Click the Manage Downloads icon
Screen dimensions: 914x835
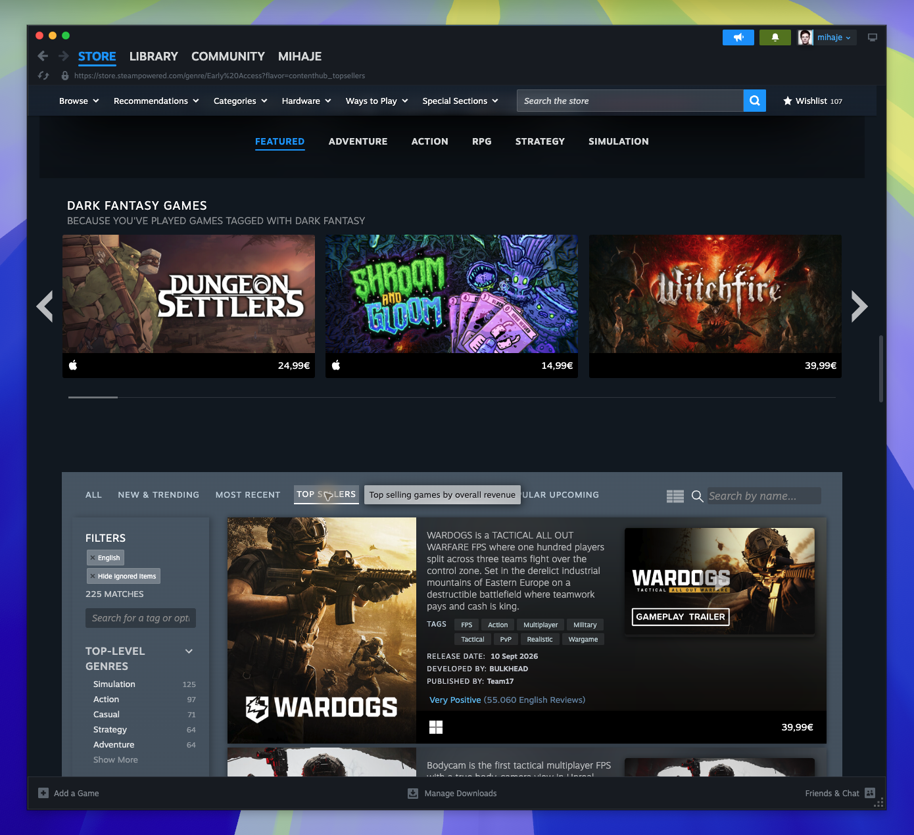coord(413,793)
